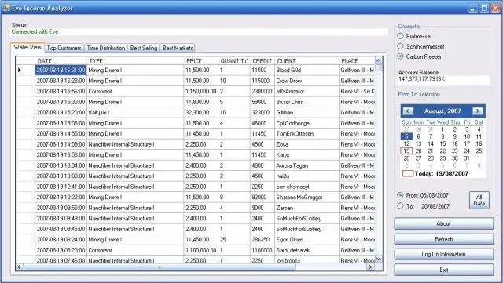The height and width of the screenshot is (283, 503).
Task: Click table scrollbar up arrow
Action: tap(379, 60)
